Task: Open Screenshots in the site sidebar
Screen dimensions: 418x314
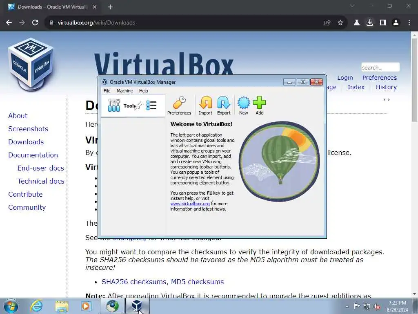Action: point(28,129)
